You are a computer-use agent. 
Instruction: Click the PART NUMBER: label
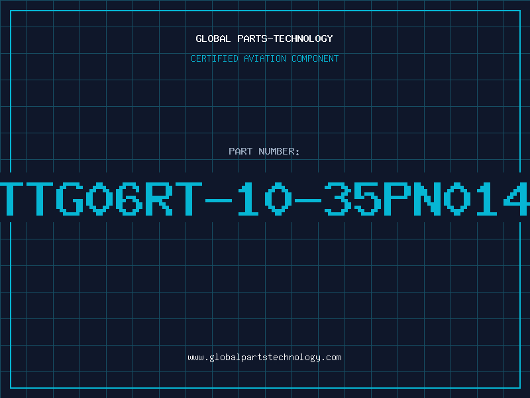pyautogui.click(x=264, y=151)
